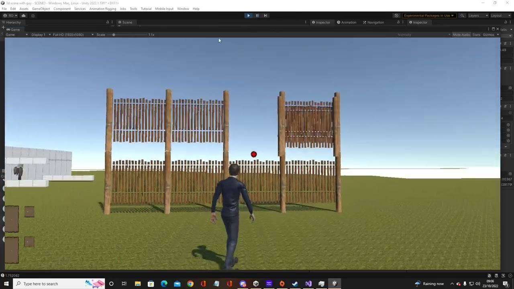Click the global search magnifier icon
The width and height of the screenshot is (514, 289).
(462, 16)
